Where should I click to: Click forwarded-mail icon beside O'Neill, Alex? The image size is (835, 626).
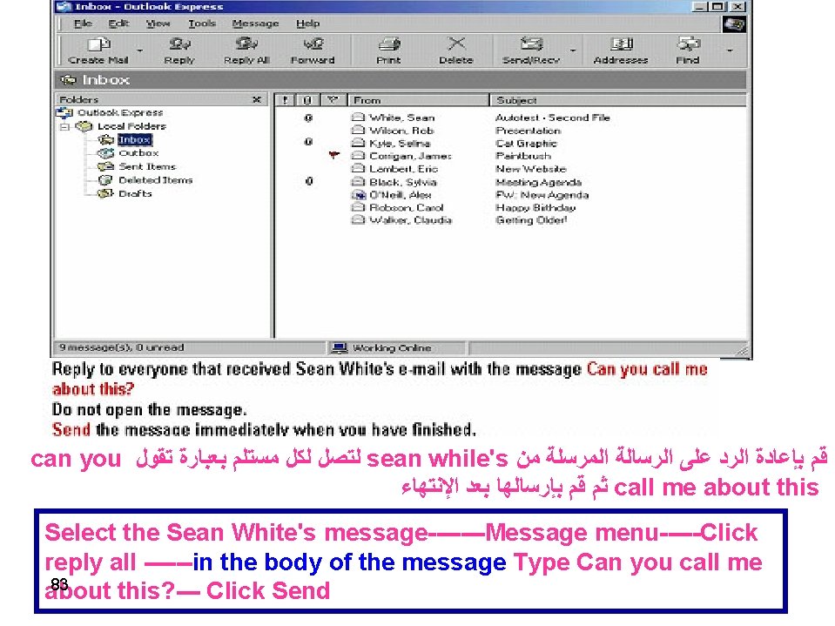[359, 195]
